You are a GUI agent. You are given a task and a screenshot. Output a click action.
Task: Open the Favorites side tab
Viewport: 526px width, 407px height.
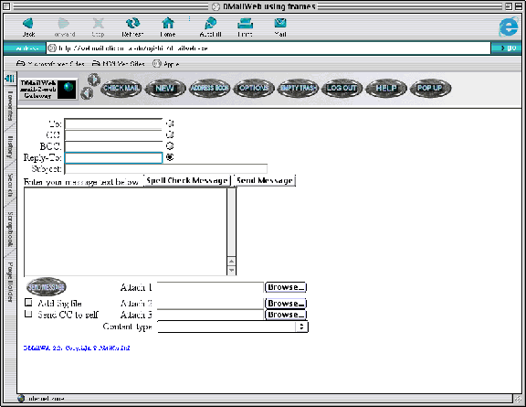pos(10,106)
